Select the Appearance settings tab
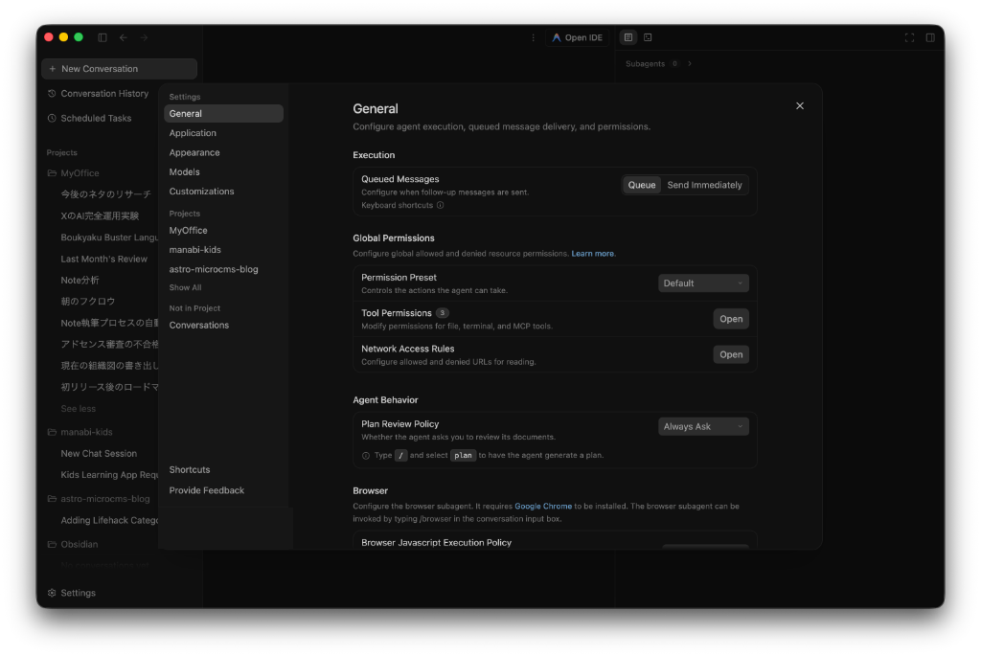This screenshot has height=656, width=981. 194,152
